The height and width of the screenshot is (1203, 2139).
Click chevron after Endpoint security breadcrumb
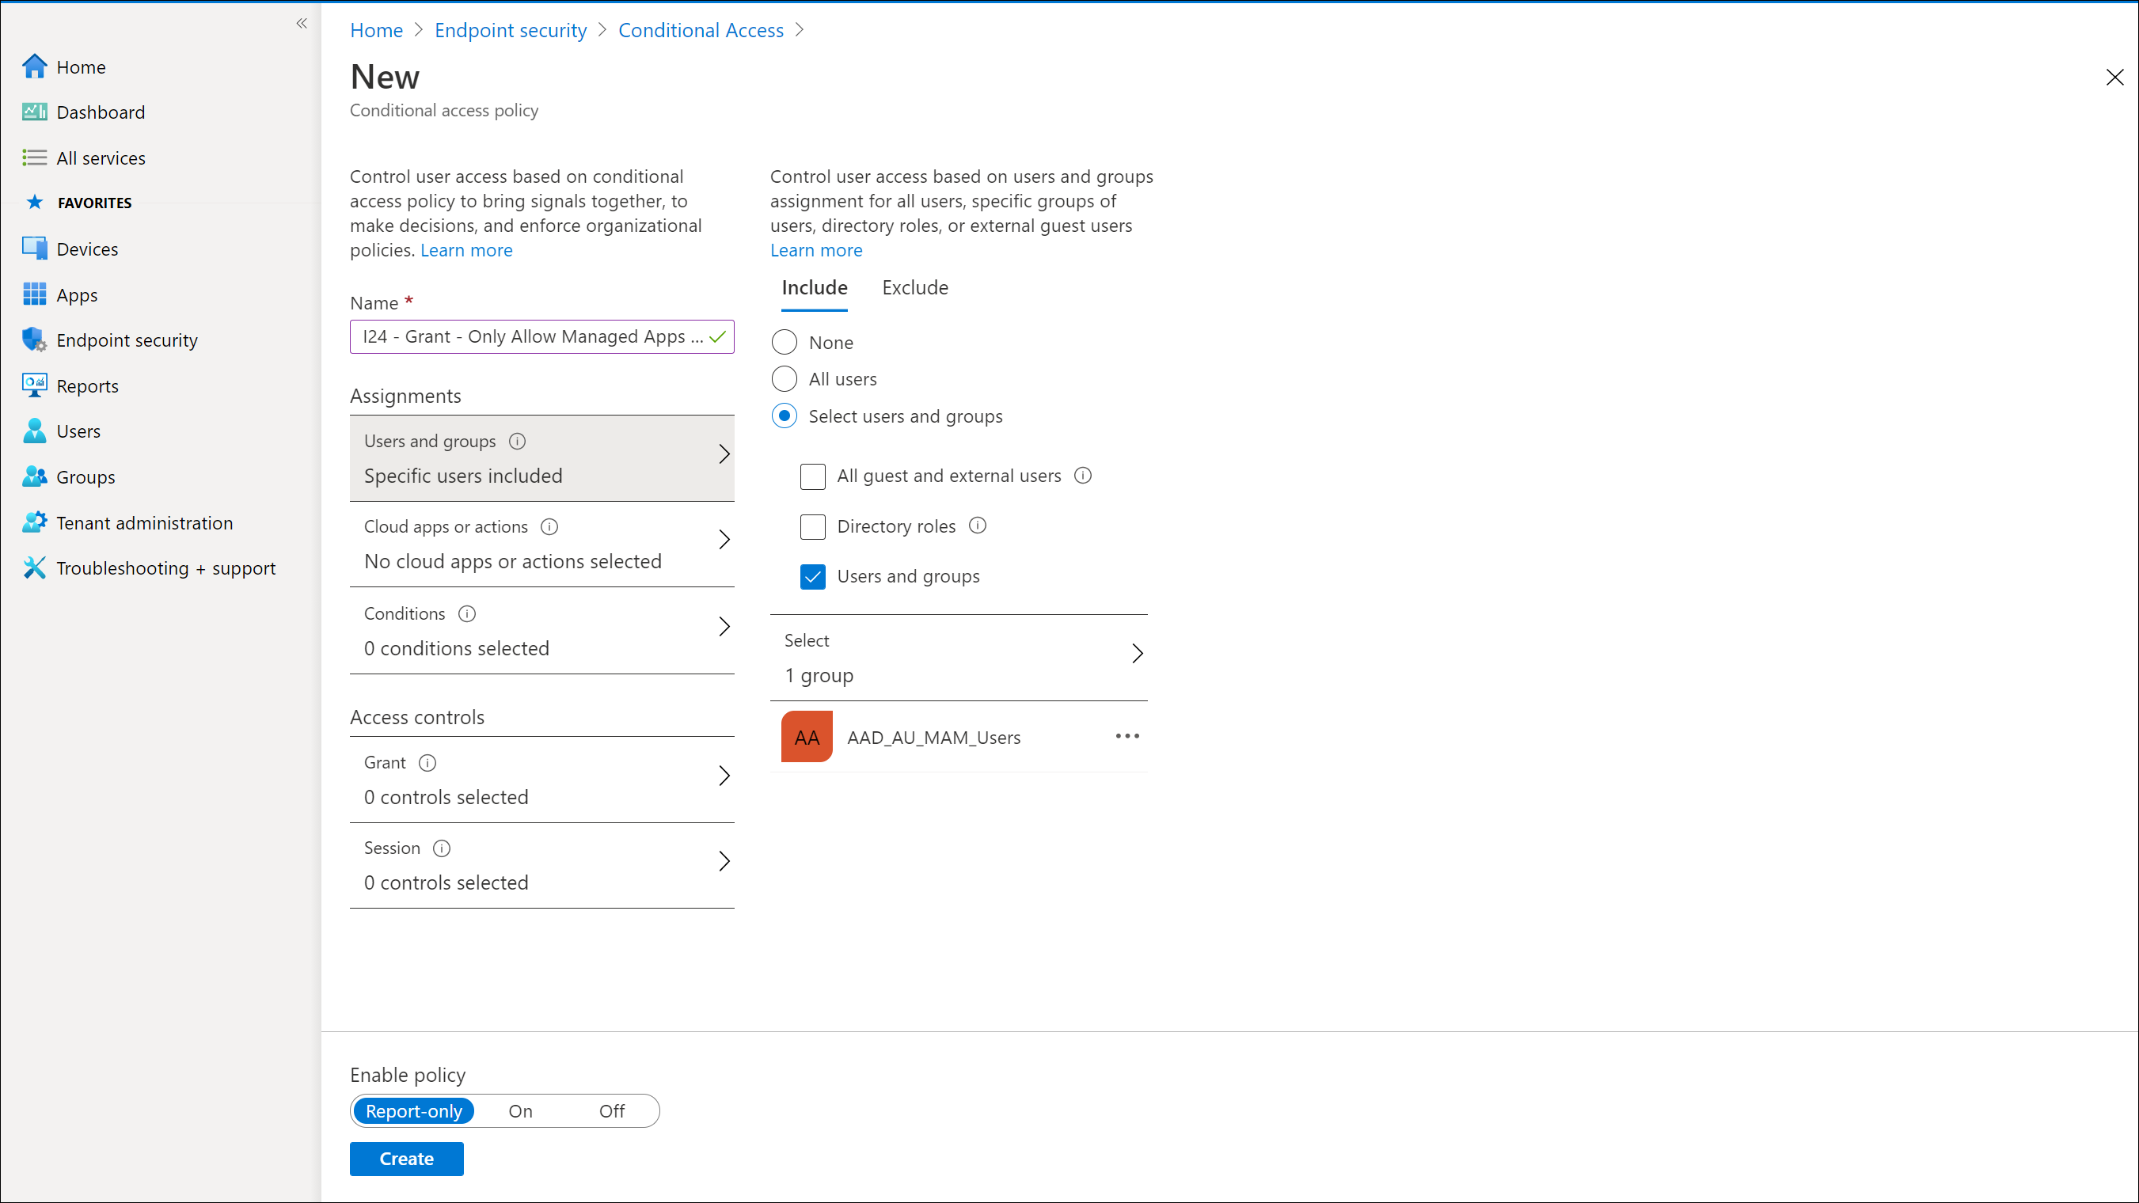tap(602, 30)
